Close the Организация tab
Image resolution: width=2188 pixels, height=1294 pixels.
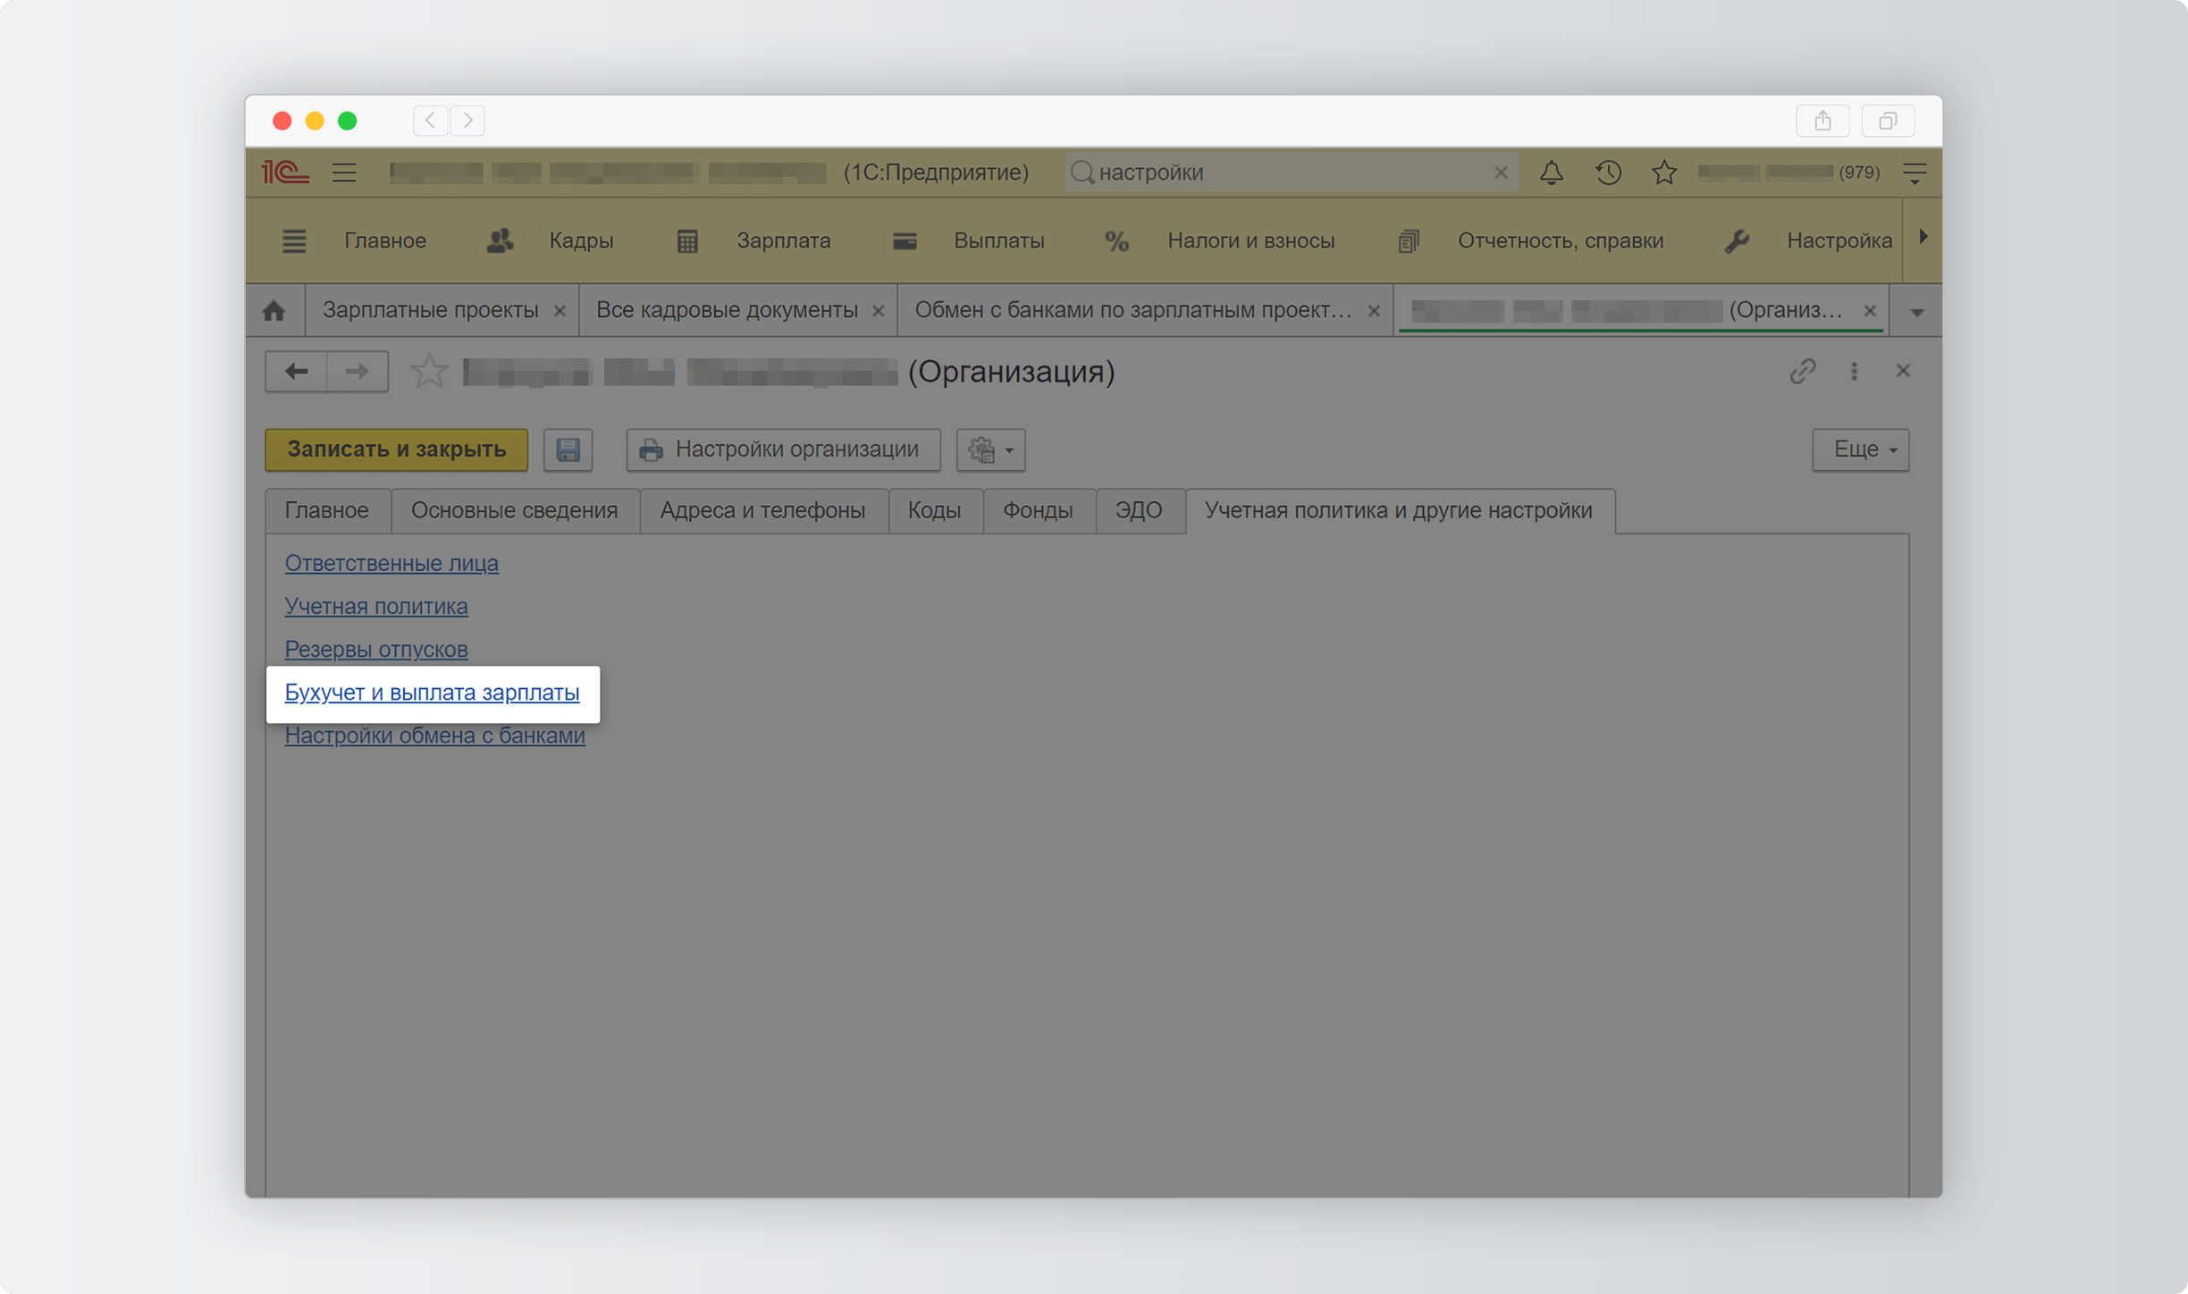[1870, 310]
